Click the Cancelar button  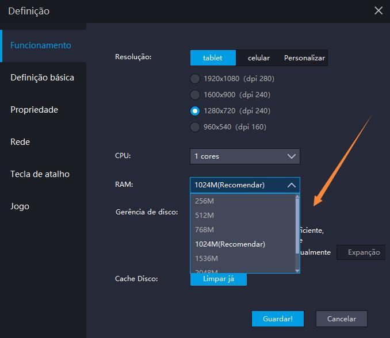tap(342, 319)
